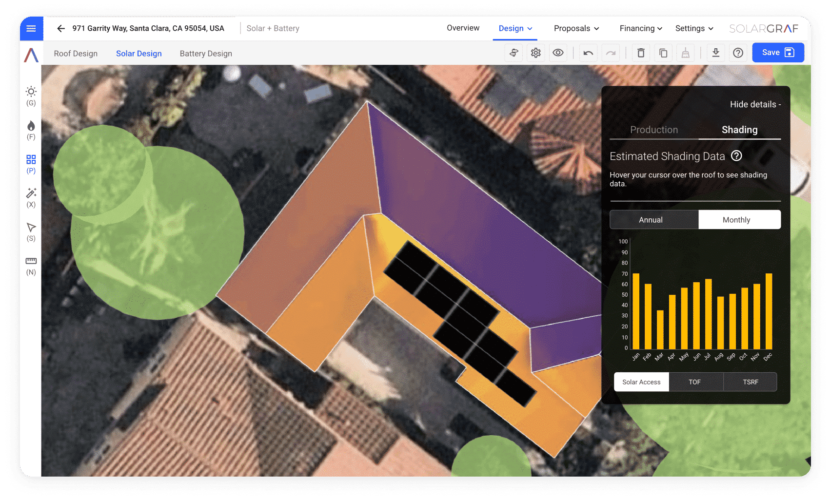Redo the last action
This screenshot has height=499, width=830.
[611, 53]
